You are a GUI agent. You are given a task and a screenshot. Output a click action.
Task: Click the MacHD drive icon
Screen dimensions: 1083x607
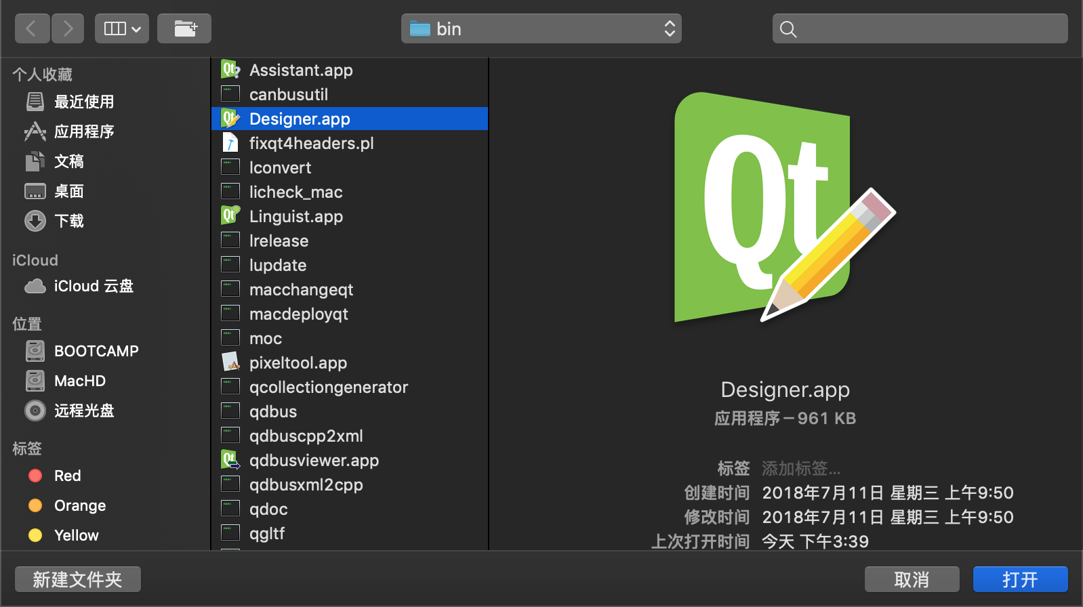coord(35,381)
